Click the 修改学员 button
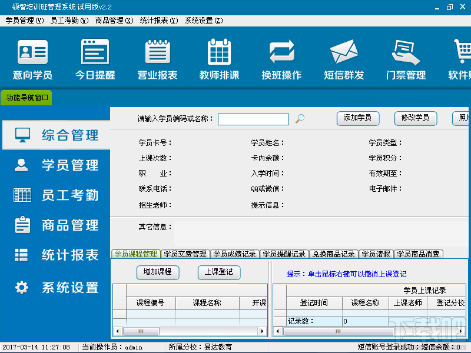471x353 pixels. point(416,118)
